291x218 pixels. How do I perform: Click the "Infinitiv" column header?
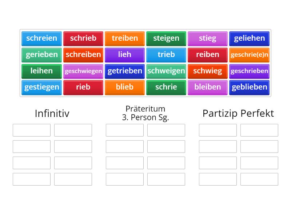pos(52,113)
